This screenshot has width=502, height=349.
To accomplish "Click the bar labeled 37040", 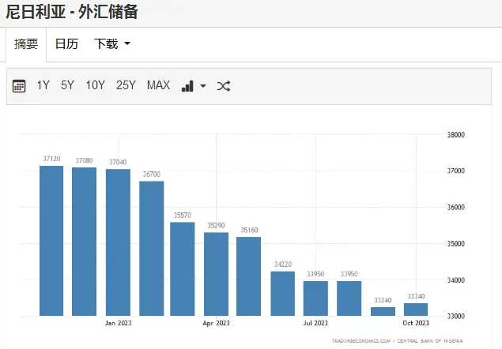I will point(118,242).
